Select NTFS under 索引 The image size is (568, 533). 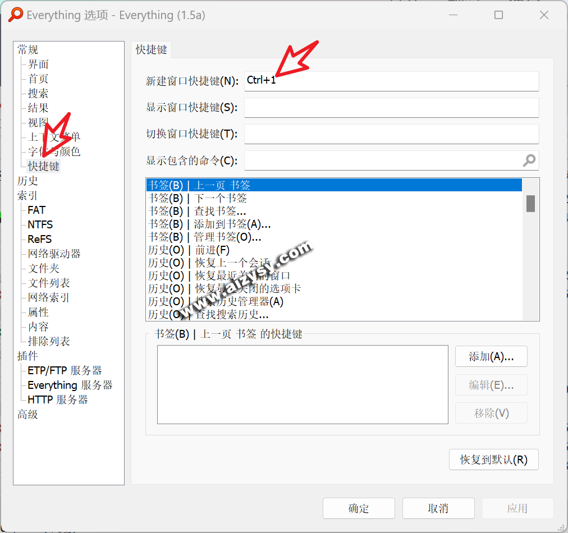point(40,224)
